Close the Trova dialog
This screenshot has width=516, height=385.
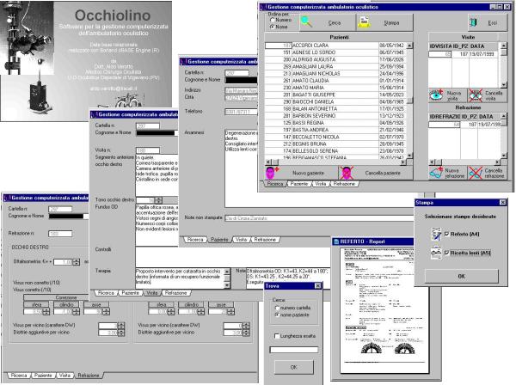pos(317,286)
